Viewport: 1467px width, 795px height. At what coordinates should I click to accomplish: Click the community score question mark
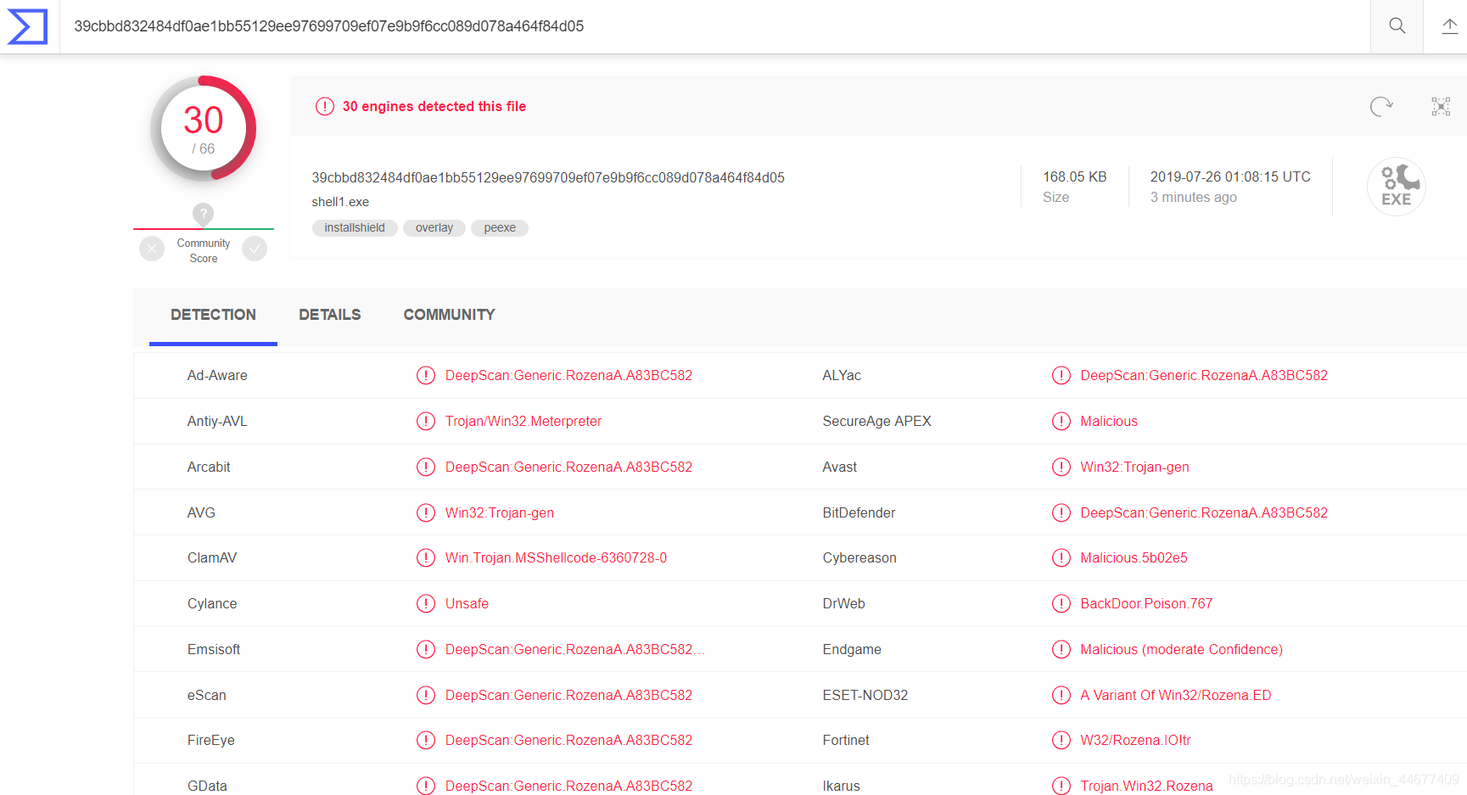(203, 214)
